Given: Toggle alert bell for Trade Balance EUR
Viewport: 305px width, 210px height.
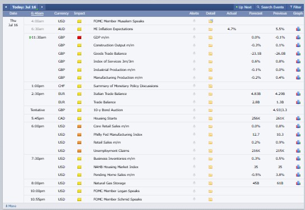Looking at the screenshot, I should (194, 102).
